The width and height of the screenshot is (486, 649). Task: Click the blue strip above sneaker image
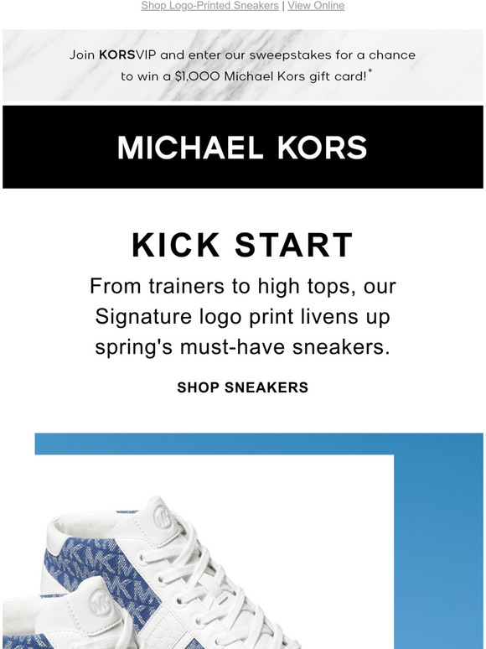pos(259,444)
